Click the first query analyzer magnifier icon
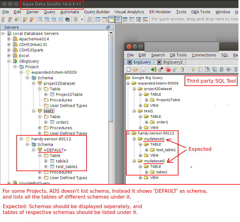 [40, 19]
